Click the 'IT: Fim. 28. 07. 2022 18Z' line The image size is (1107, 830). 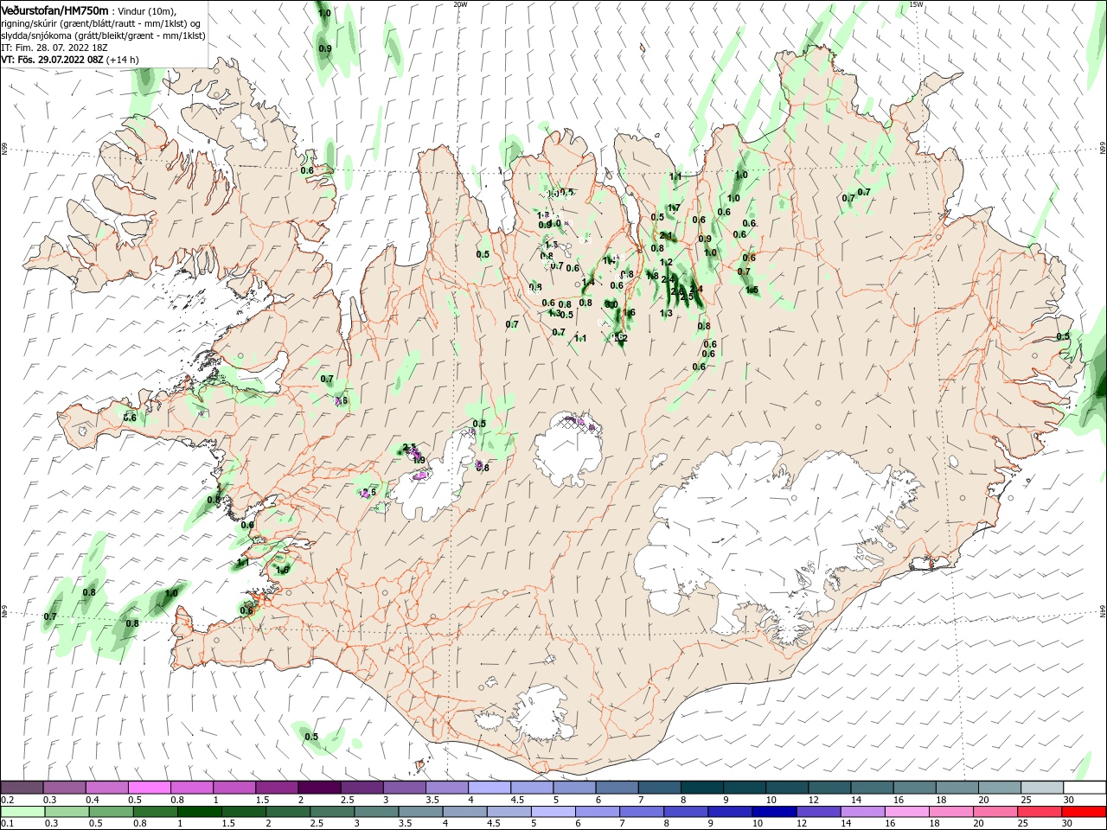54,48
